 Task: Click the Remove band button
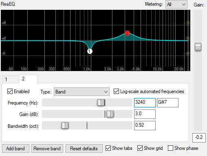(x=47, y=149)
